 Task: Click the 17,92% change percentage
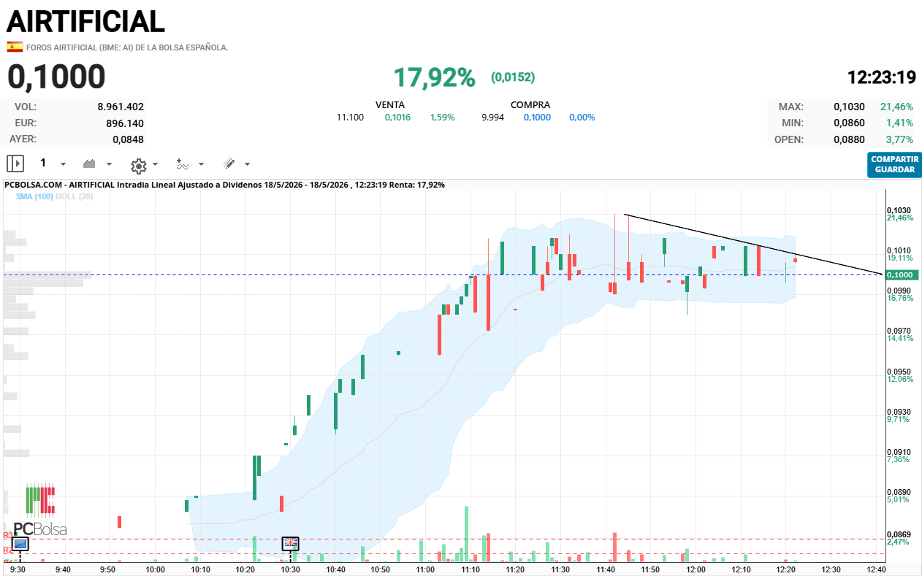435,77
